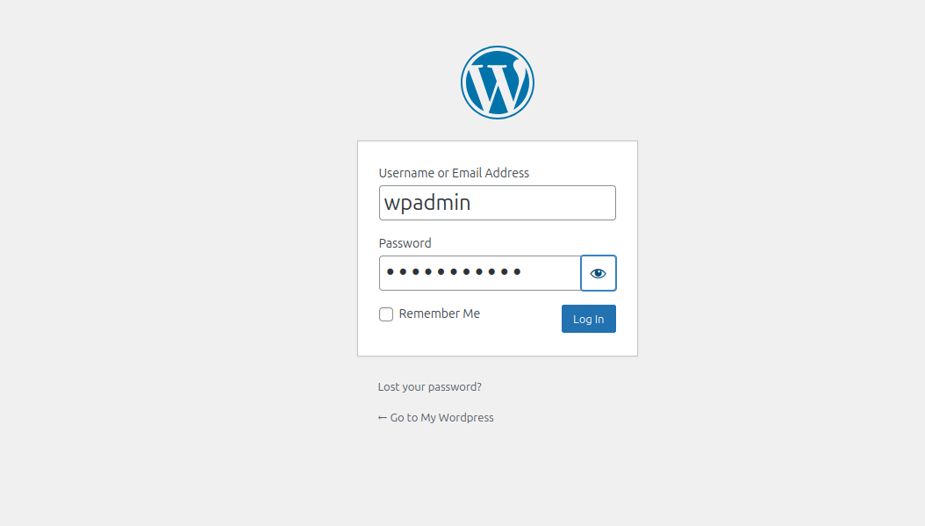The width and height of the screenshot is (925, 526).
Task: Focus the Password input field
Action: (480, 273)
